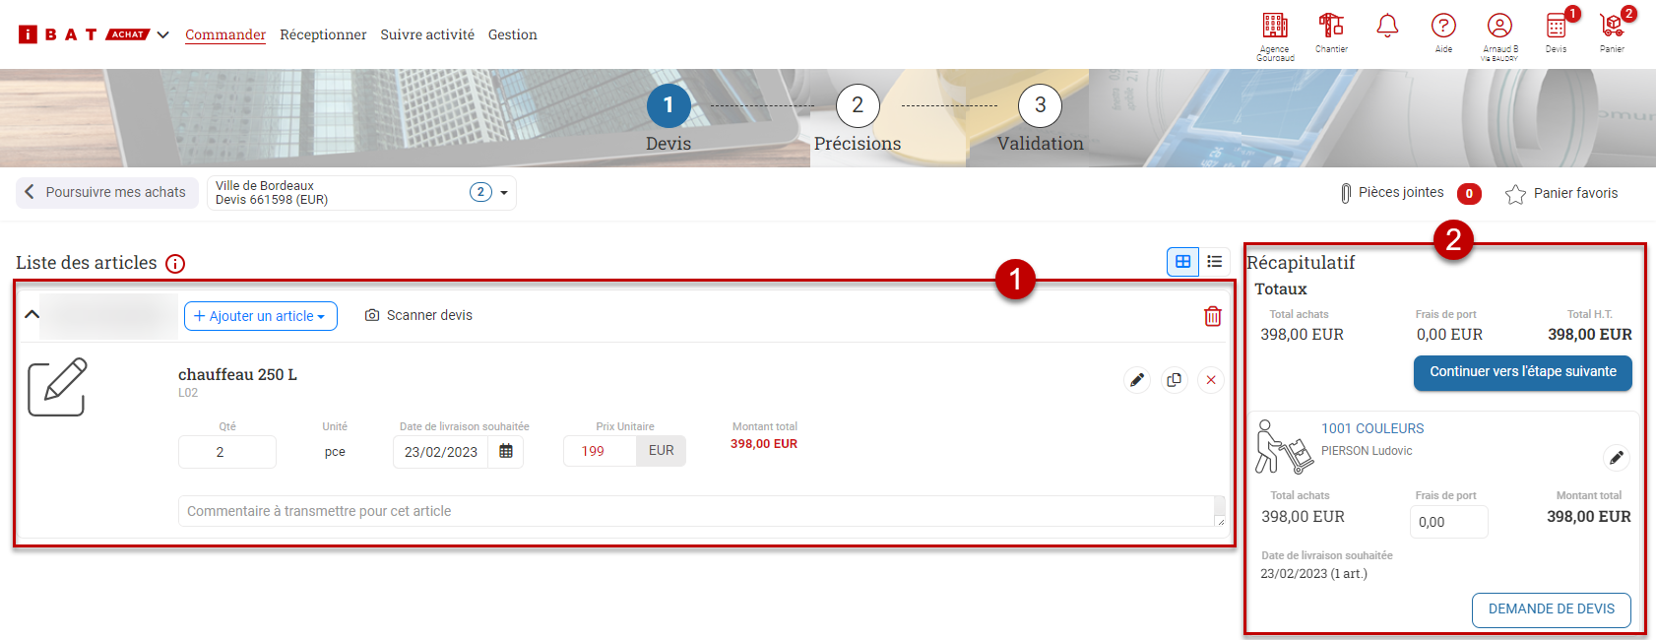
Task: Open the Agence Gouraud icon
Action: pos(1274,27)
